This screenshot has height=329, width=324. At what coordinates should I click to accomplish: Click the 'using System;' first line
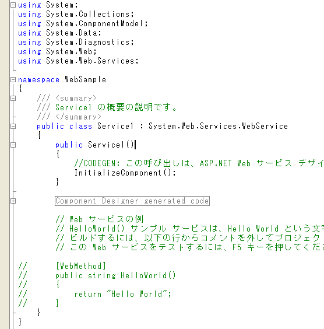tap(48, 5)
